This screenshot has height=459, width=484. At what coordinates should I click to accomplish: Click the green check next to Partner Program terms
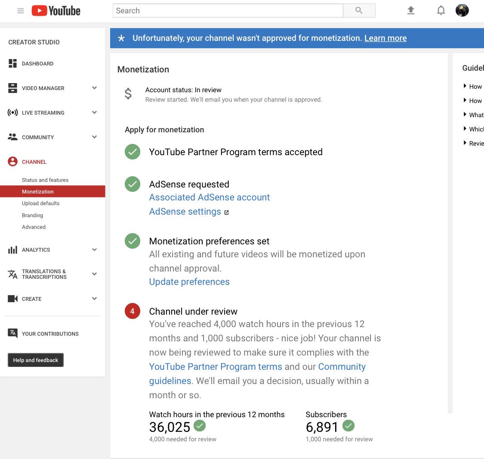tap(133, 152)
